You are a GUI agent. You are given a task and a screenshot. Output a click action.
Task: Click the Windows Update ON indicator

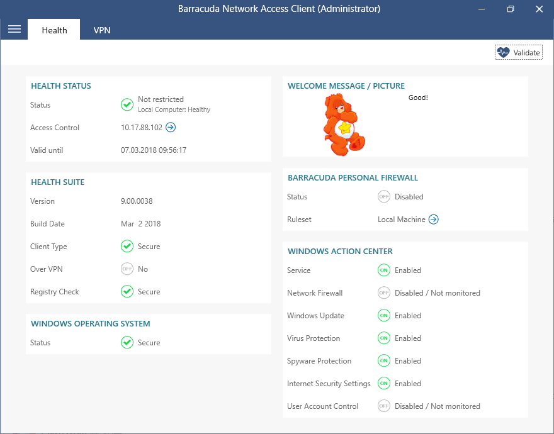pos(383,315)
